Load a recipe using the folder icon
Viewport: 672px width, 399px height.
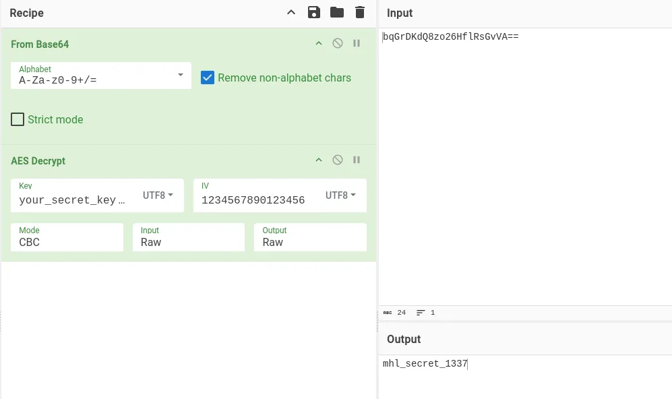pyautogui.click(x=337, y=12)
